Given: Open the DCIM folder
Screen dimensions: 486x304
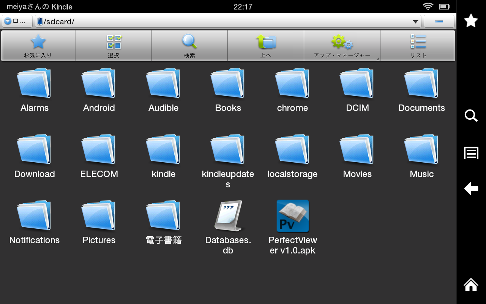Looking at the screenshot, I should 357,90.
